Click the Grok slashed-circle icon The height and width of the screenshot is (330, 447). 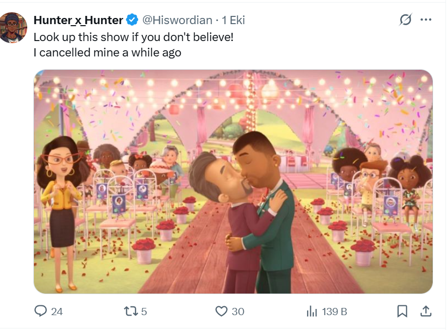[405, 20]
